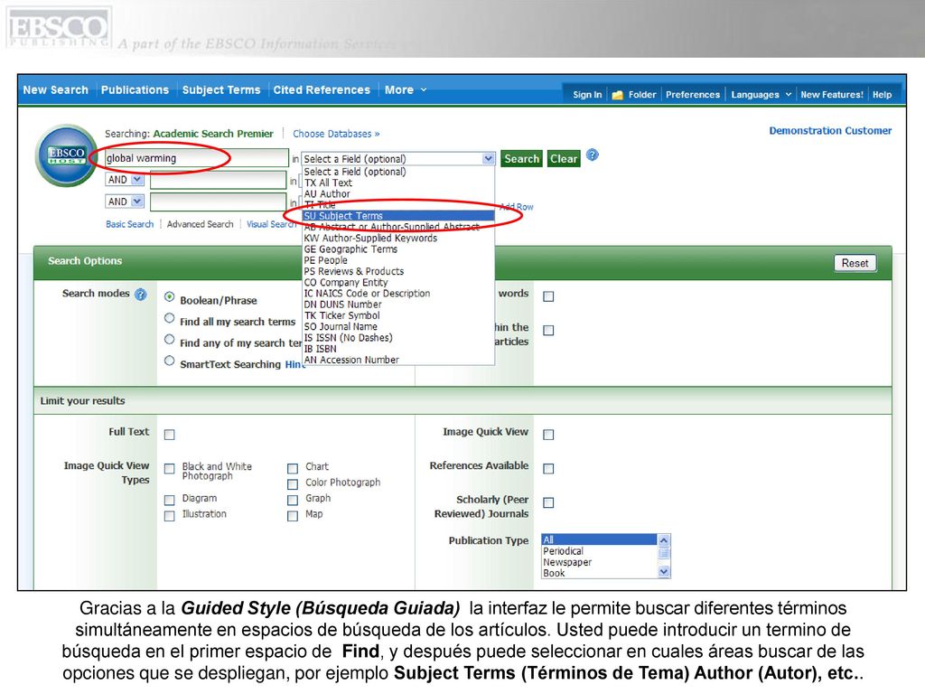Choose KW Author-Supplied Keywords

398,239
